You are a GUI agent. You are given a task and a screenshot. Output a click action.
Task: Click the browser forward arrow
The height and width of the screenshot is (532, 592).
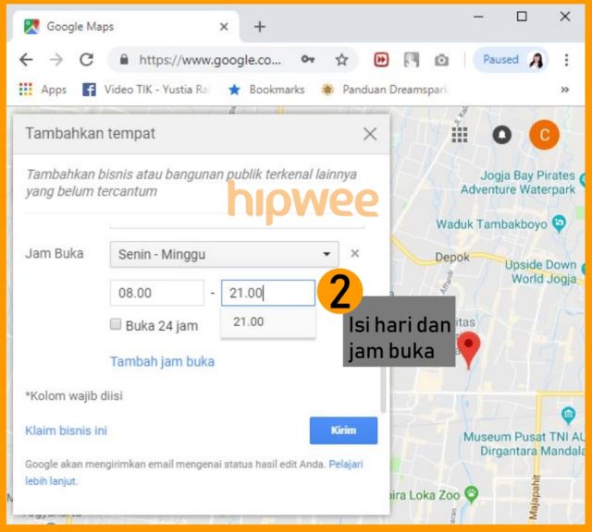(56, 59)
